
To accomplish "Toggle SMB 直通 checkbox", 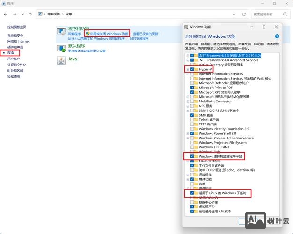I will coord(192,115).
